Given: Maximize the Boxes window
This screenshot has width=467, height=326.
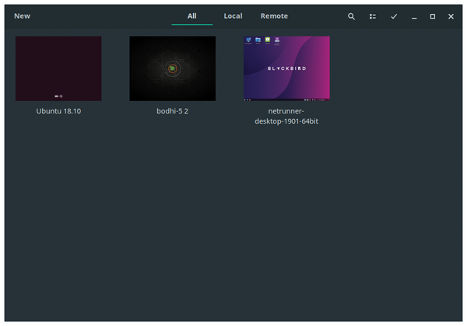Looking at the screenshot, I should click(433, 16).
